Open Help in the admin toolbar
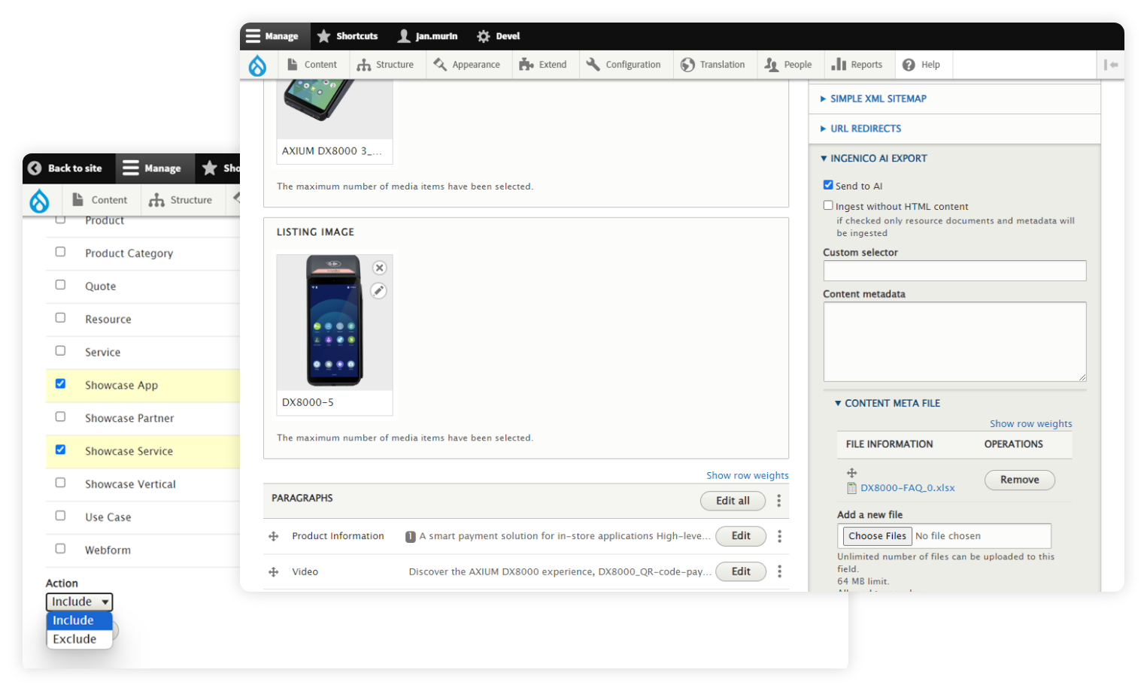This screenshot has width=1147, height=694. [921, 65]
